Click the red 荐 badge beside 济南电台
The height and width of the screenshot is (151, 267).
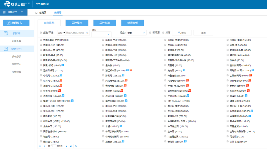click(x=250, y=80)
